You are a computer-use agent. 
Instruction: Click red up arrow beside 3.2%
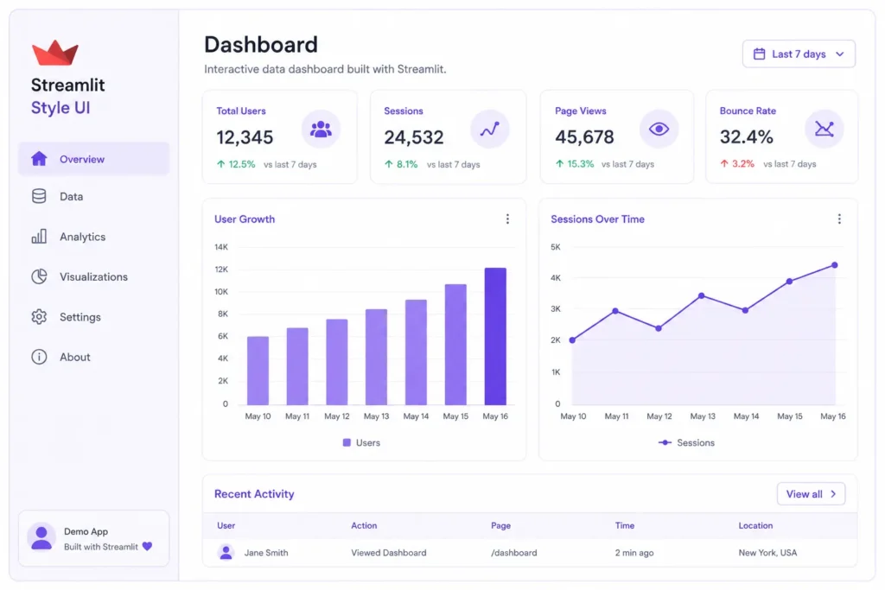pos(724,163)
